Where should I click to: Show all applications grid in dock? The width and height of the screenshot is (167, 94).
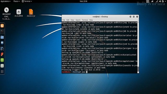[x=2, y=72]
